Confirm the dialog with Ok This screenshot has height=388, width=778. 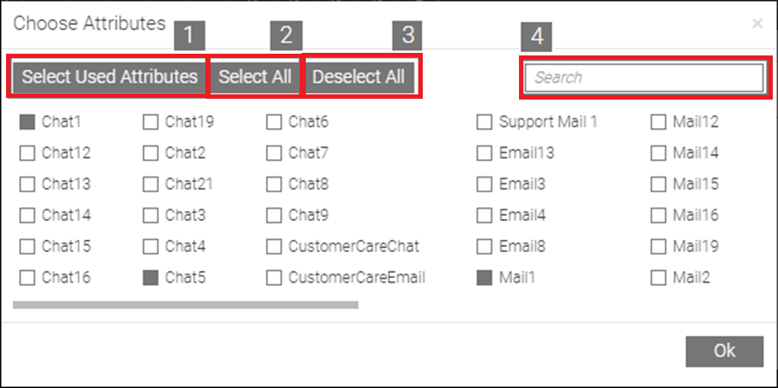click(x=724, y=351)
